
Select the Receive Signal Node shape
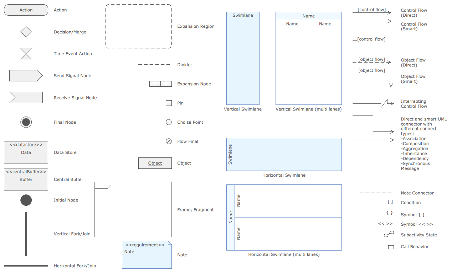click(x=26, y=97)
